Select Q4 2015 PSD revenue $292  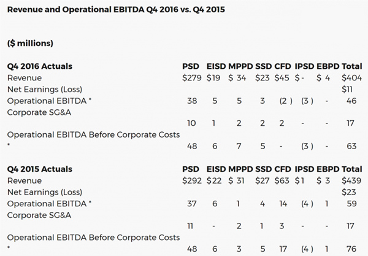(x=191, y=180)
